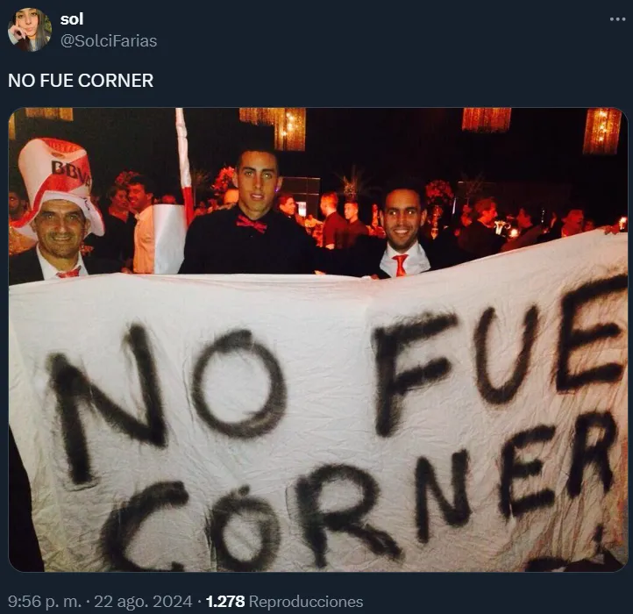Open the three-dot more options menu
633x614 pixels.
617,19
